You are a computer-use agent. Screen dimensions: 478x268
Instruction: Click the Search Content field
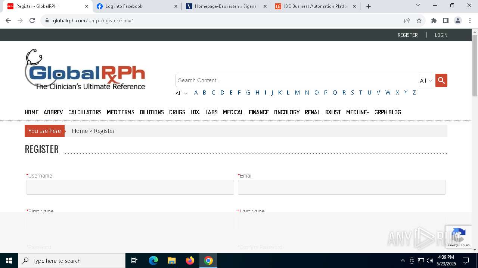click(298, 80)
